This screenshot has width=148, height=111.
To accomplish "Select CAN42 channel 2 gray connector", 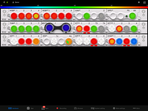I will coord(101,16).
